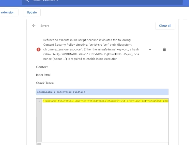Click the index.html context entry
Screen dimensions: 189x145
43,75
